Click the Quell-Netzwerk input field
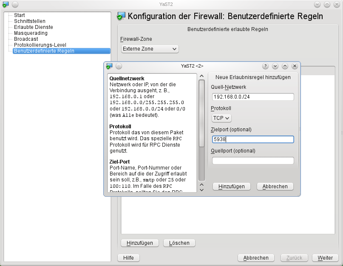The width and height of the screenshot is (343, 266). click(253, 97)
